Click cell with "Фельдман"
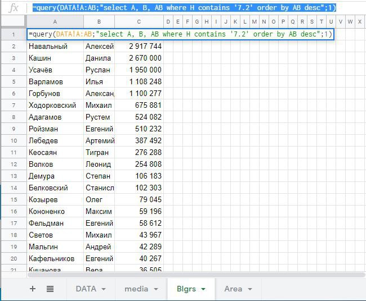The height and width of the screenshot is (301, 366). 55,224
